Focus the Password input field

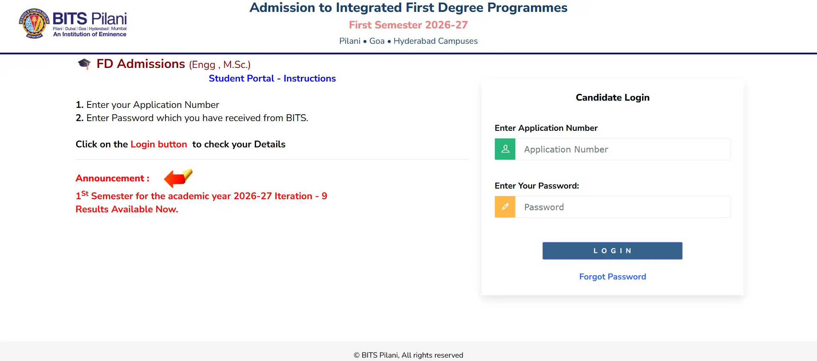point(623,207)
